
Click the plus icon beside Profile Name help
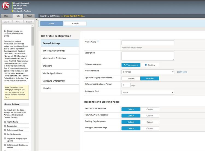point(5,122)
